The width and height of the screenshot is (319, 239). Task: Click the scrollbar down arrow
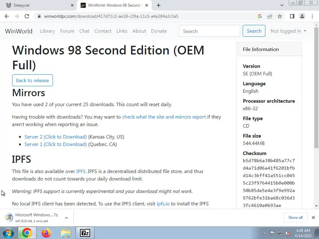pos(317,206)
